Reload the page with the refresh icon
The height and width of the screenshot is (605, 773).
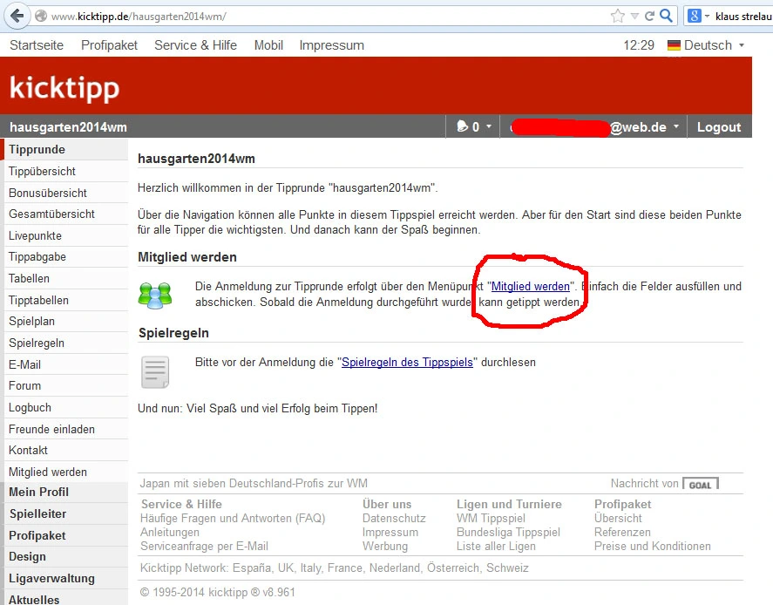[x=649, y=16]
